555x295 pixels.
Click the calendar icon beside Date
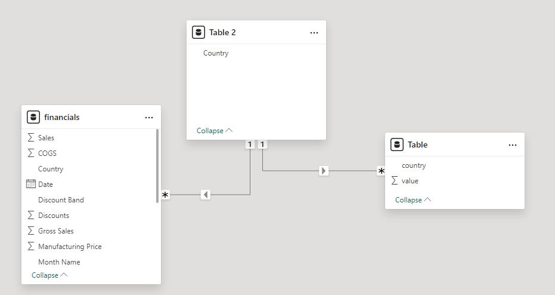coord(31,184)
